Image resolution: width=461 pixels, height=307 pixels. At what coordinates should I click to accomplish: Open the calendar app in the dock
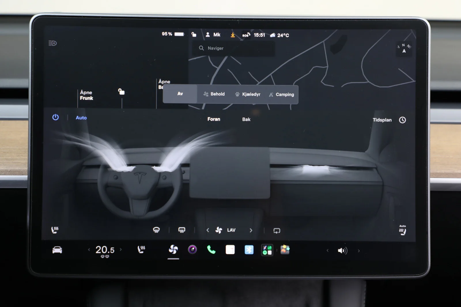tap(230, 250)
